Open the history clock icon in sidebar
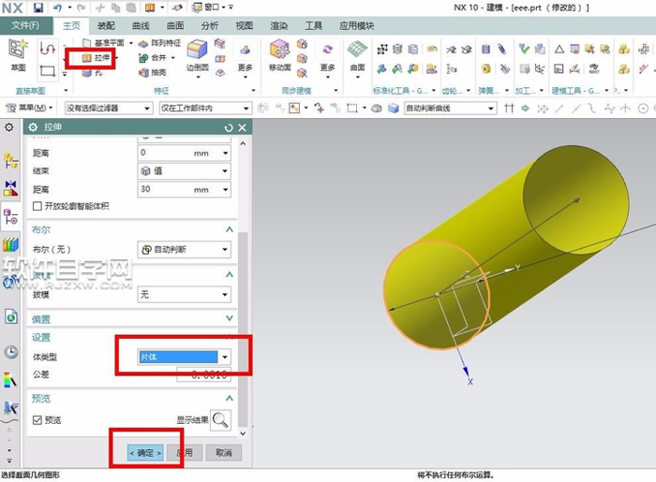The height and width of the screenshot is (482, 656). [11, 352]
